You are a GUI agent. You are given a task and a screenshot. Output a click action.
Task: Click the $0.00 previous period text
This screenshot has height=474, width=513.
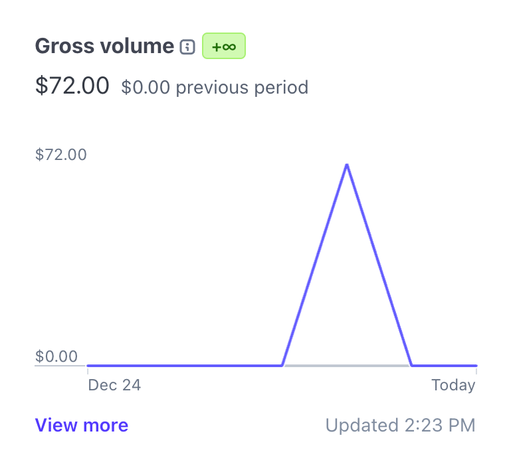[215, 88]
